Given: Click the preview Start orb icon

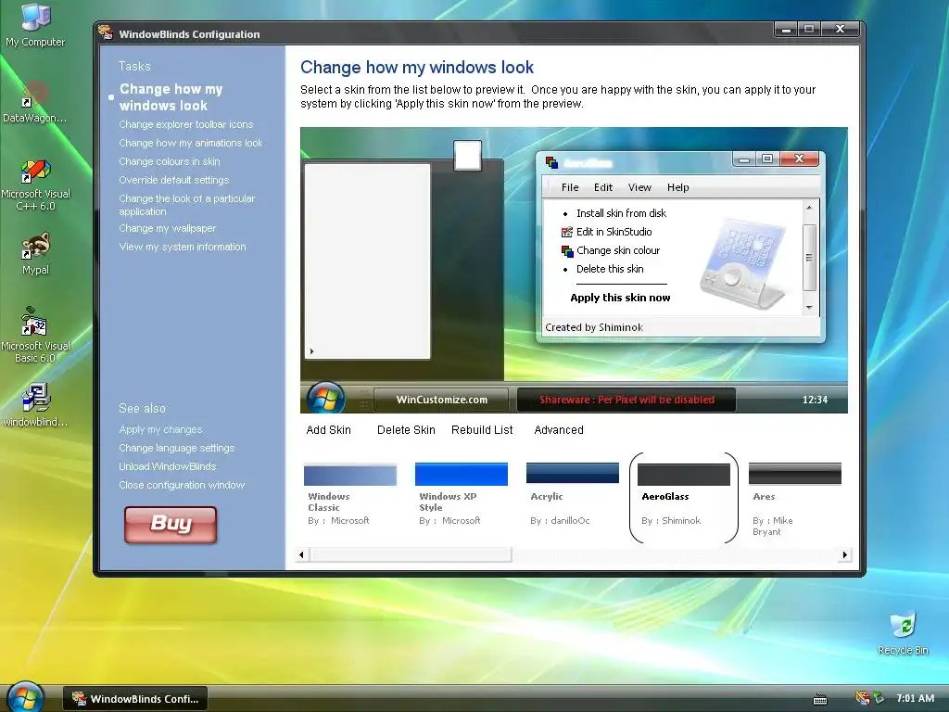Looking at the screenshot, I should (325, 399).
